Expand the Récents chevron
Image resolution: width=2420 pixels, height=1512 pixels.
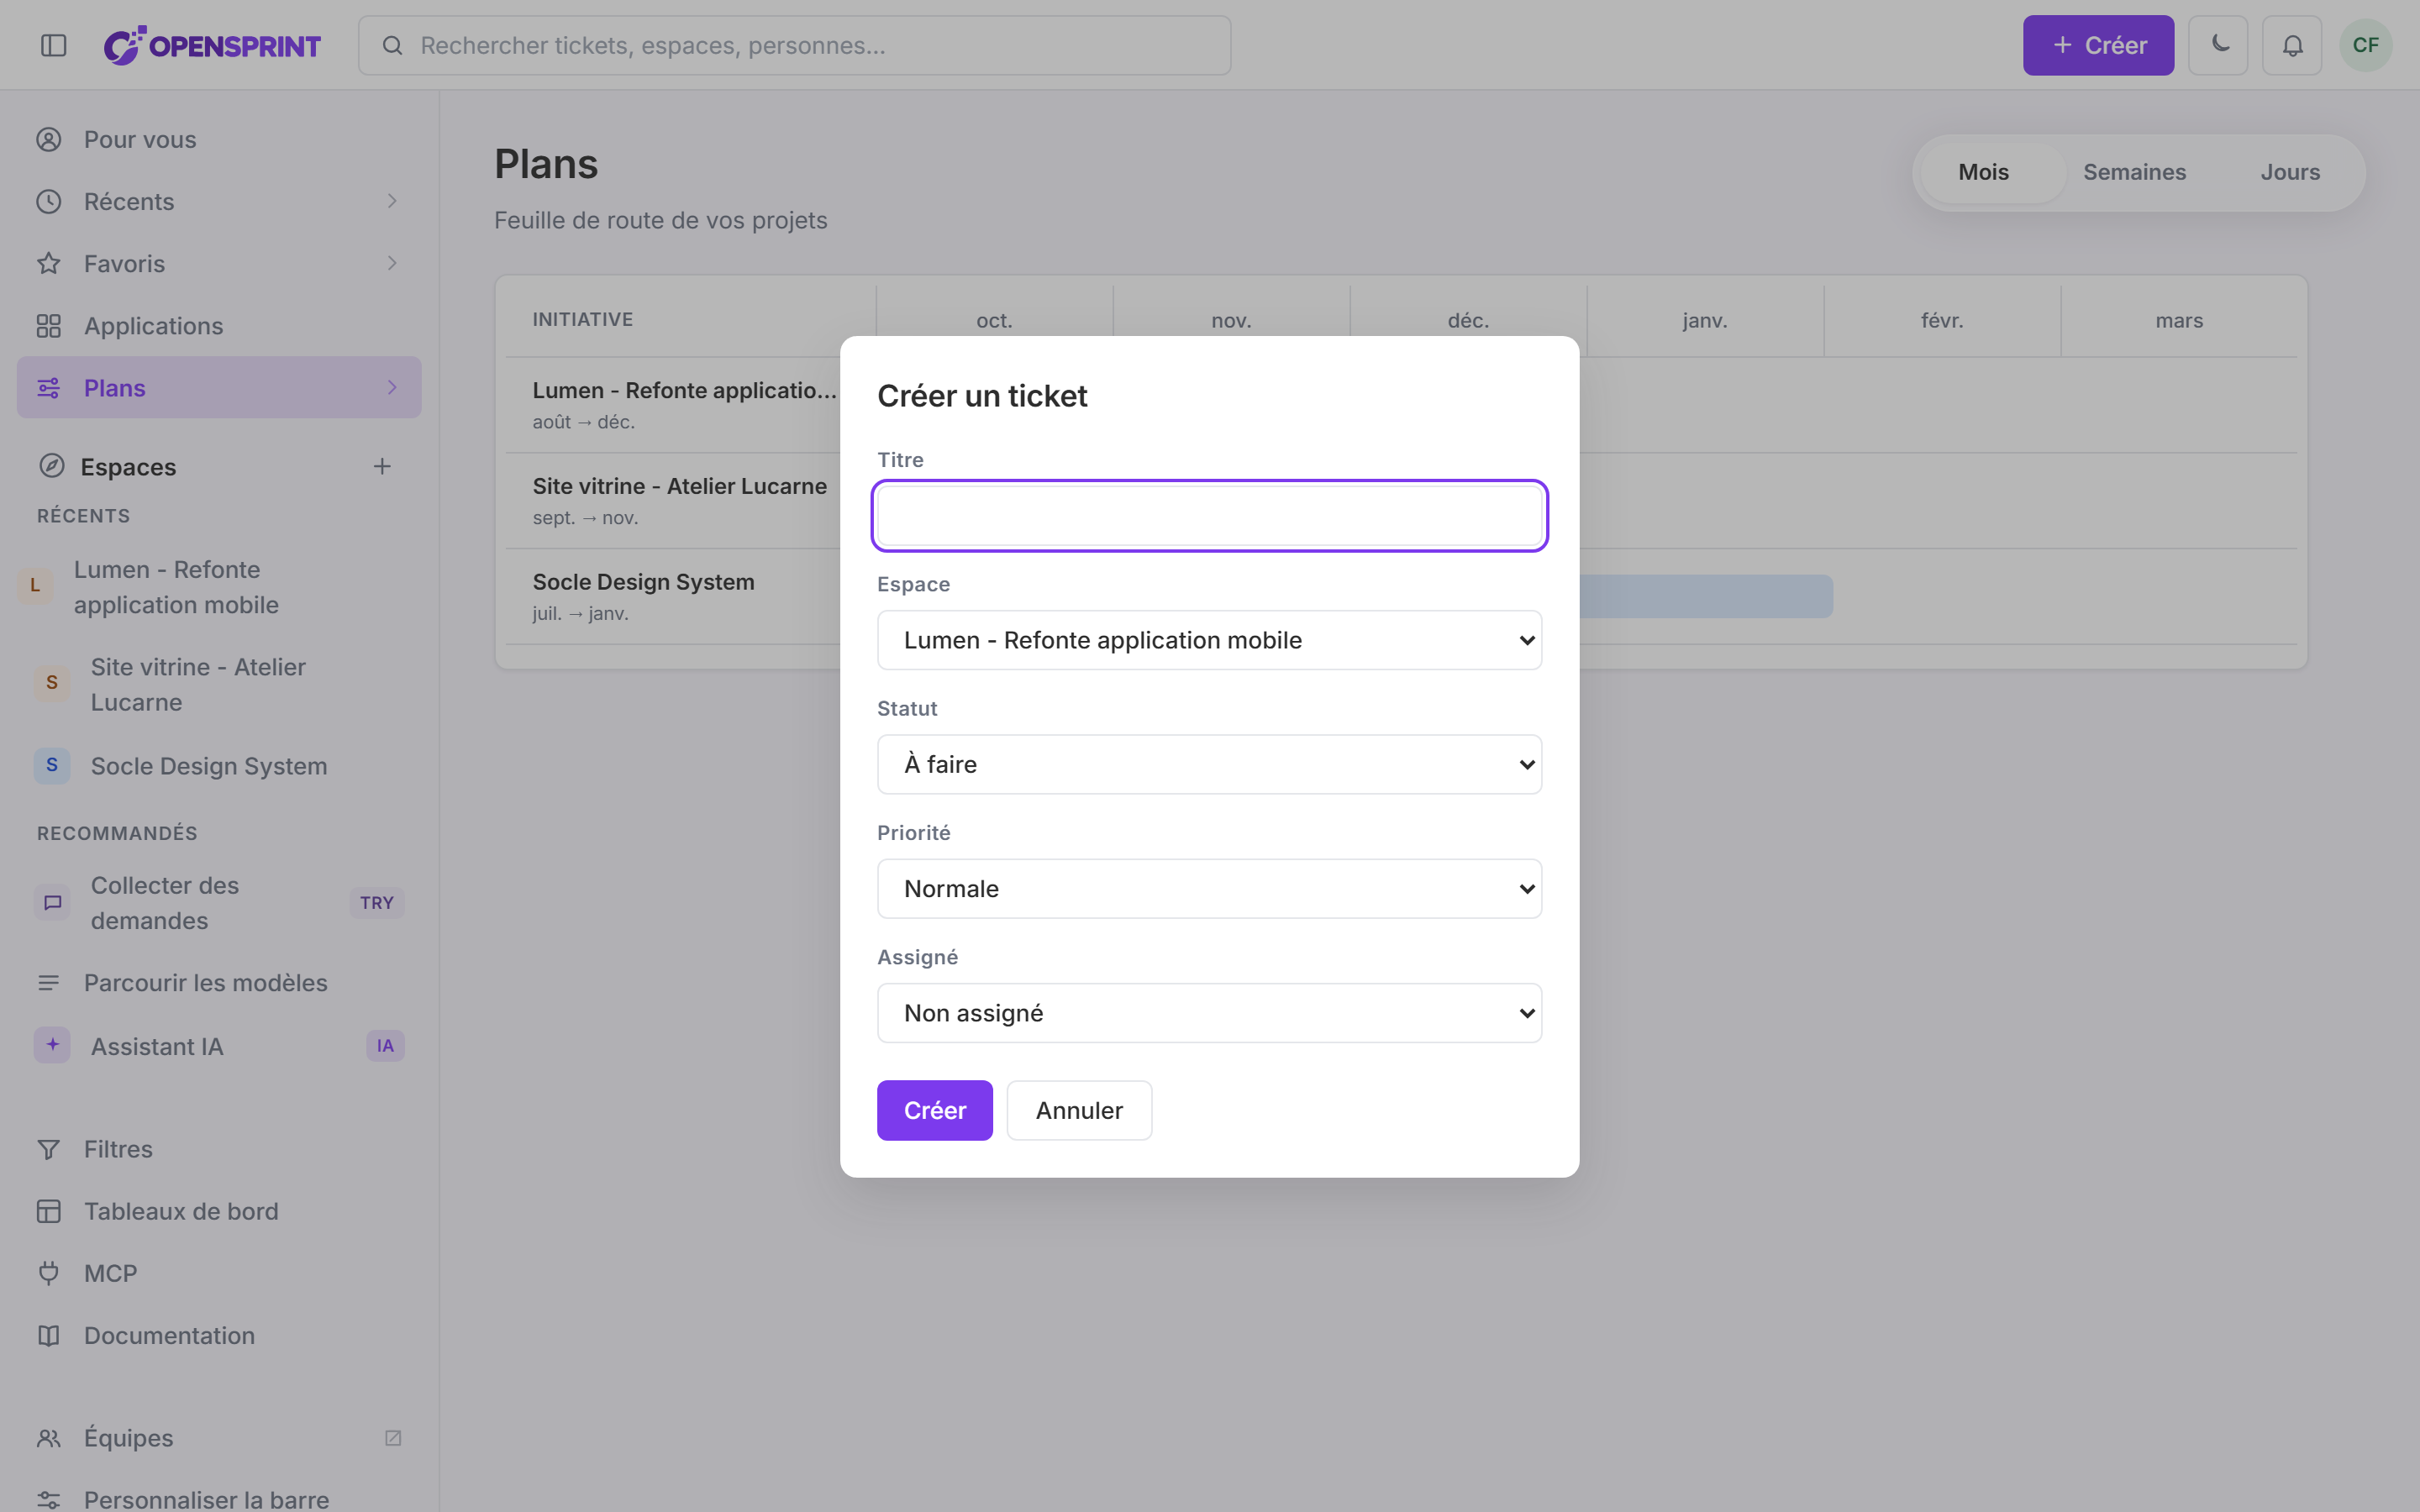coord(392,201)
